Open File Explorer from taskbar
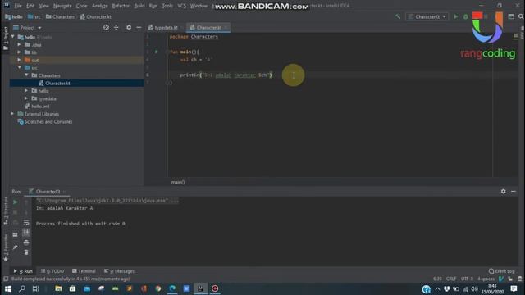The width and height of the screenshot is (525, 295). click(x=58, y=288)
